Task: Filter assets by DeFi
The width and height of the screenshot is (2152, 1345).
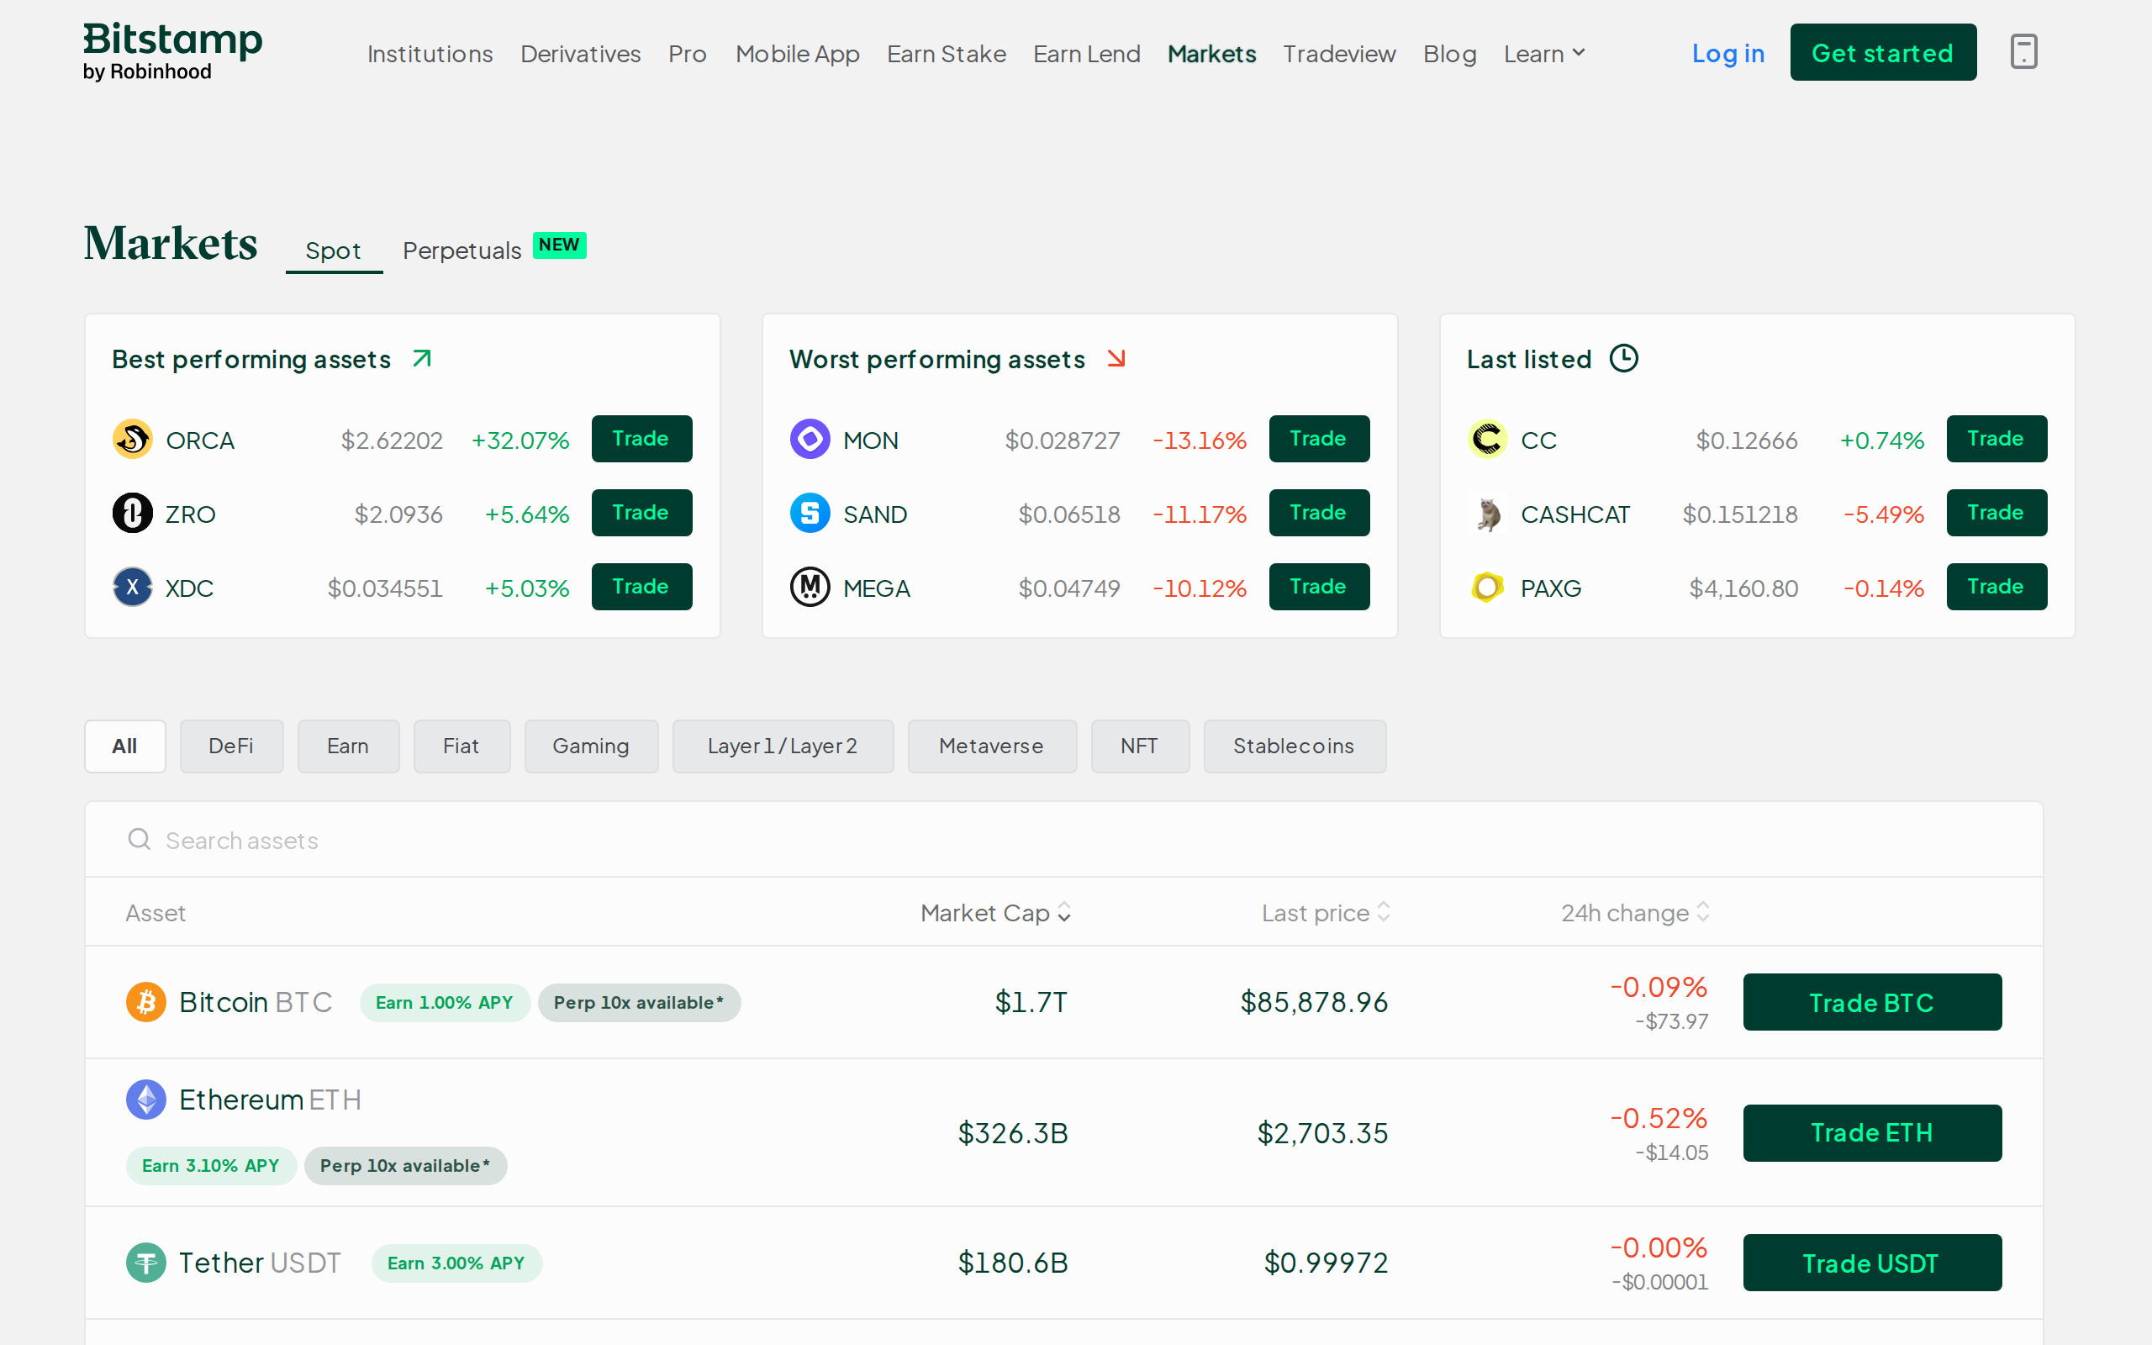Action: pos(231,746)
